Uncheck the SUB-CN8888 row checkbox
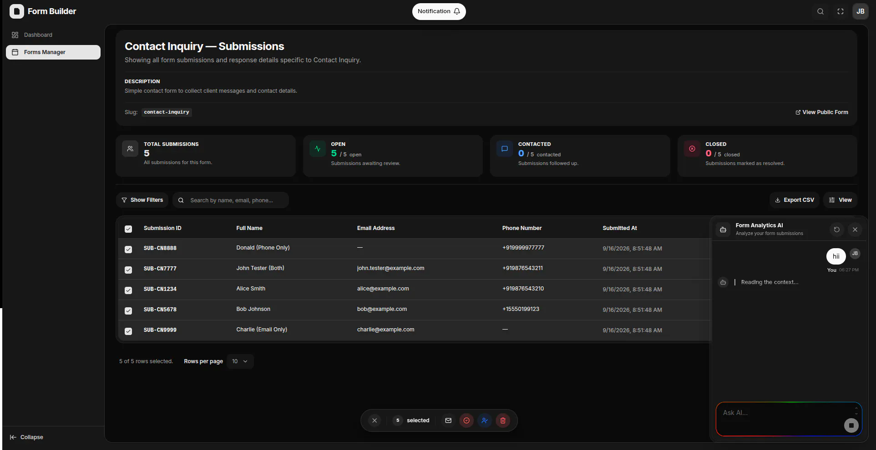This screenshot has height=450, width=876. [x=128, y=250]
